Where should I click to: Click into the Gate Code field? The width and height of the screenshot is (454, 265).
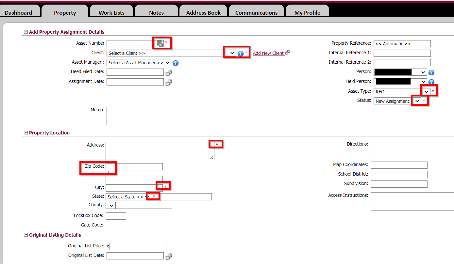116,225
